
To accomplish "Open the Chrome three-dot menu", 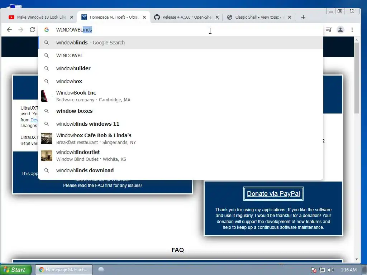I will 352,30.
